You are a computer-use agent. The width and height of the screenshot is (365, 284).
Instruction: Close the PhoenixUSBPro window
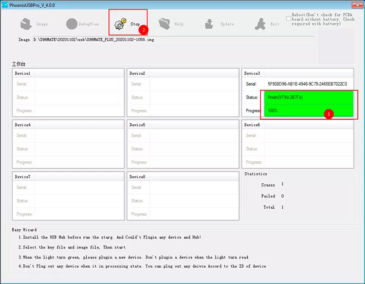(x=357, y=5)
